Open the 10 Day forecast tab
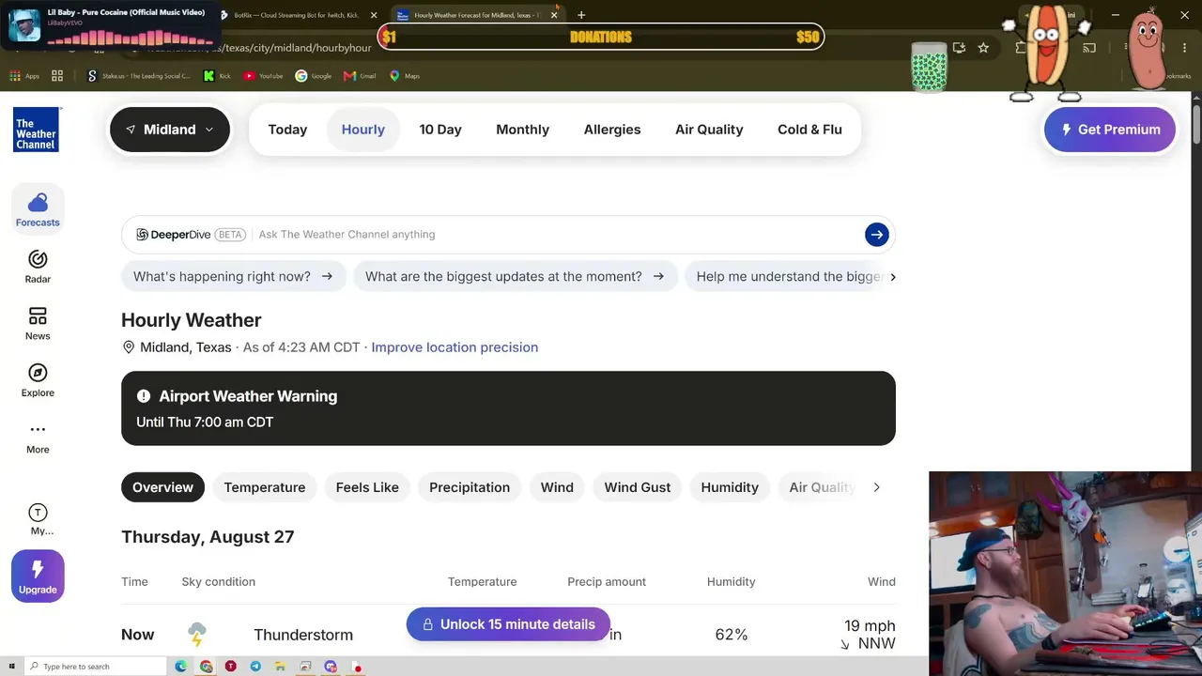This screenshot has height=676, width=1202. click(x=440, y=130)
